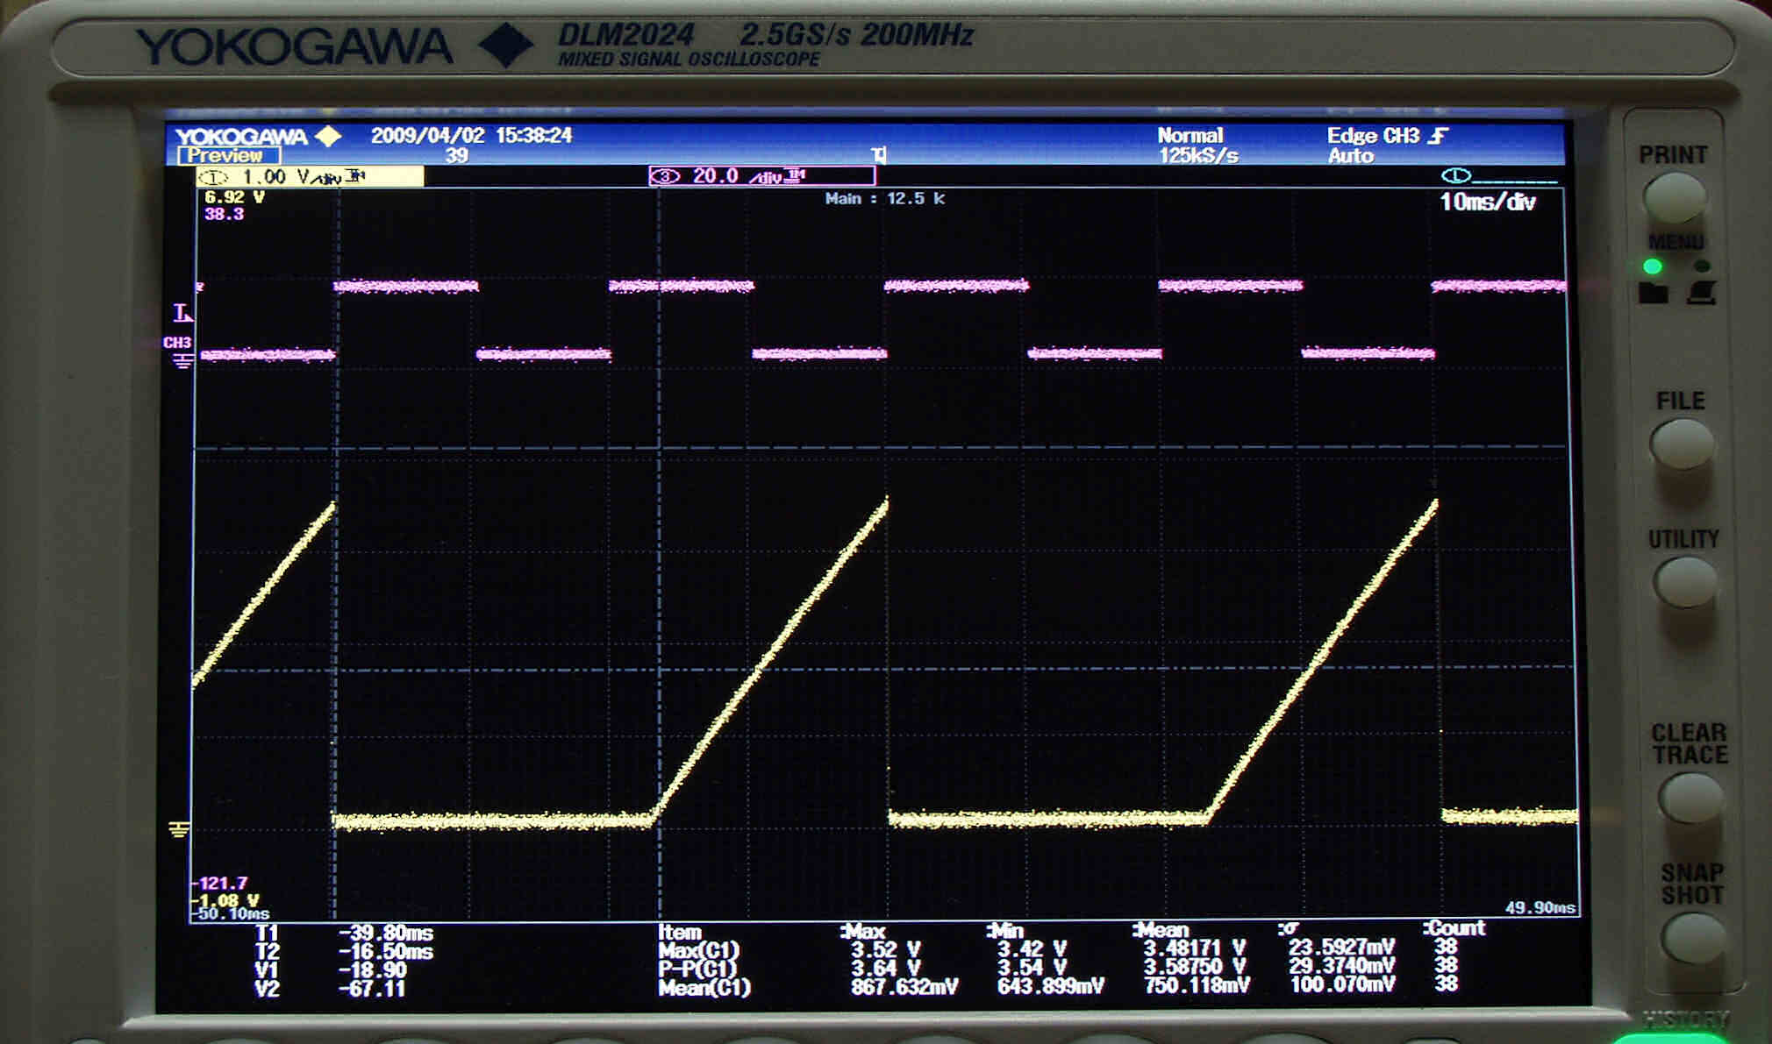Click the yellow CH1 ground marker
Viewport: 1772px width, 1044px height.
178,829
